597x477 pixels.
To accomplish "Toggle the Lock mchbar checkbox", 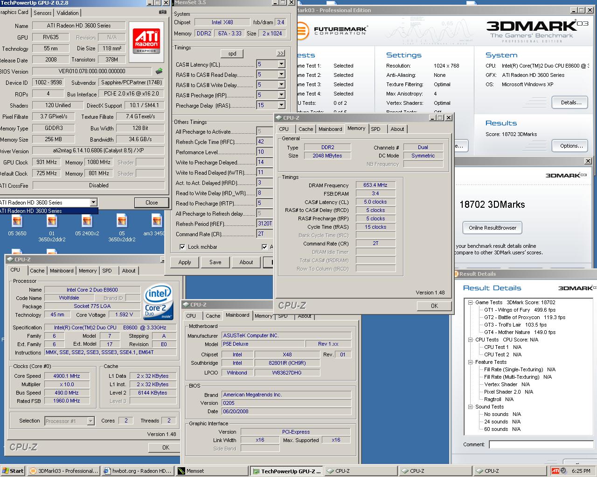I will [x=182, y=247].
